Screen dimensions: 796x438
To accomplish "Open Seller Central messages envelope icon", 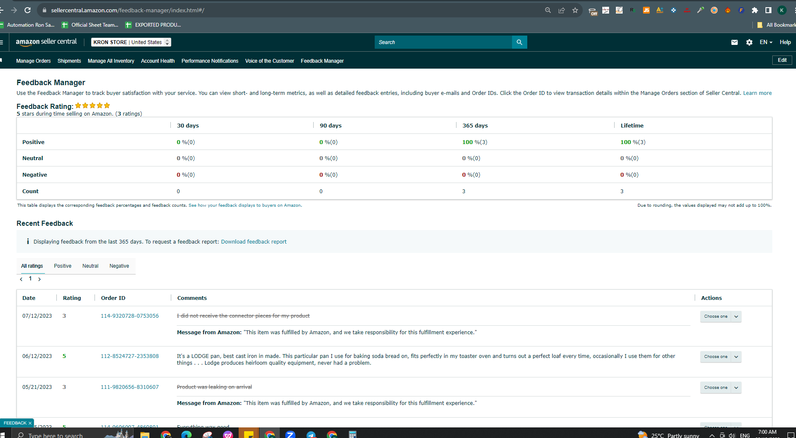I will pos(735,42).
